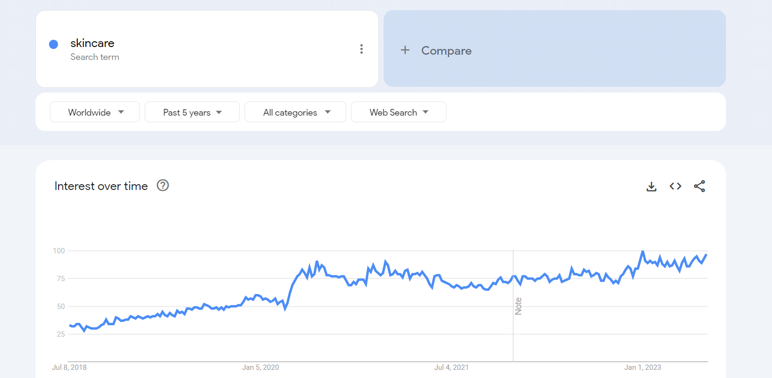The width and height of the screenshot is (772, 378).
Task: Expand the Worldwide region dropdown
Action: pos(95,112)
